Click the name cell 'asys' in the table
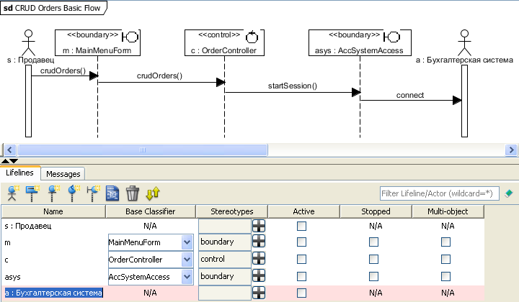This screenshot has width=519, height=302. 53,277
